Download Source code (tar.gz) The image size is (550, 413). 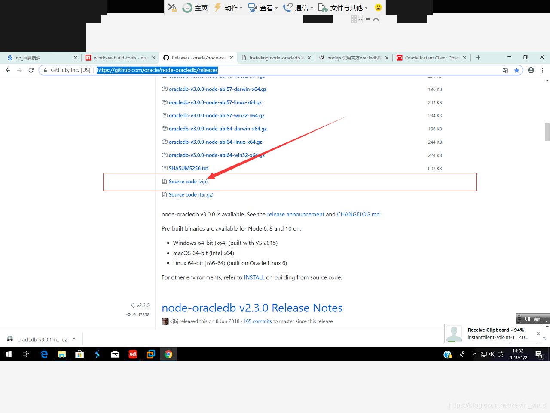(191, 195)
